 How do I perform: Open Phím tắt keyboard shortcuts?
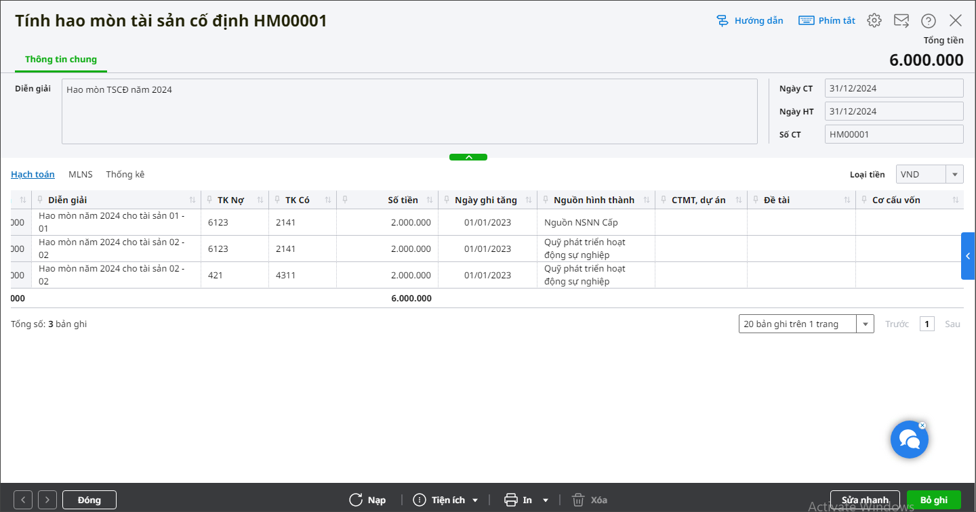coord(827,20)
